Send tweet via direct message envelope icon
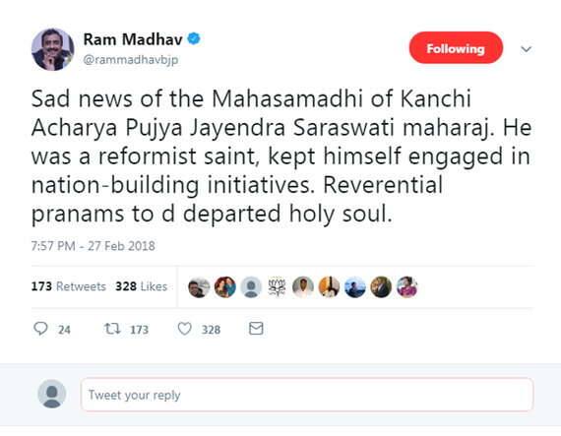The image size is (561, 436). point(256,329)
